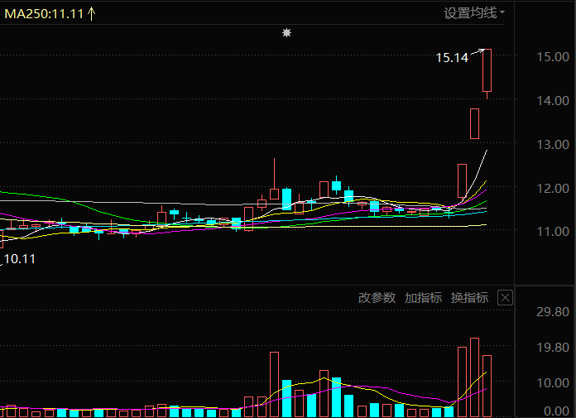The image size is (576, 418).
Task: Click the 13.00 price axis label
Action: pos(553,145)
